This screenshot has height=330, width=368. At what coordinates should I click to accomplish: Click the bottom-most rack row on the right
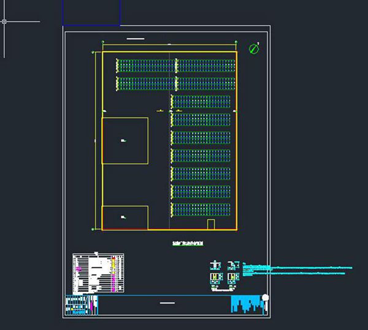[x=201, y=209]
